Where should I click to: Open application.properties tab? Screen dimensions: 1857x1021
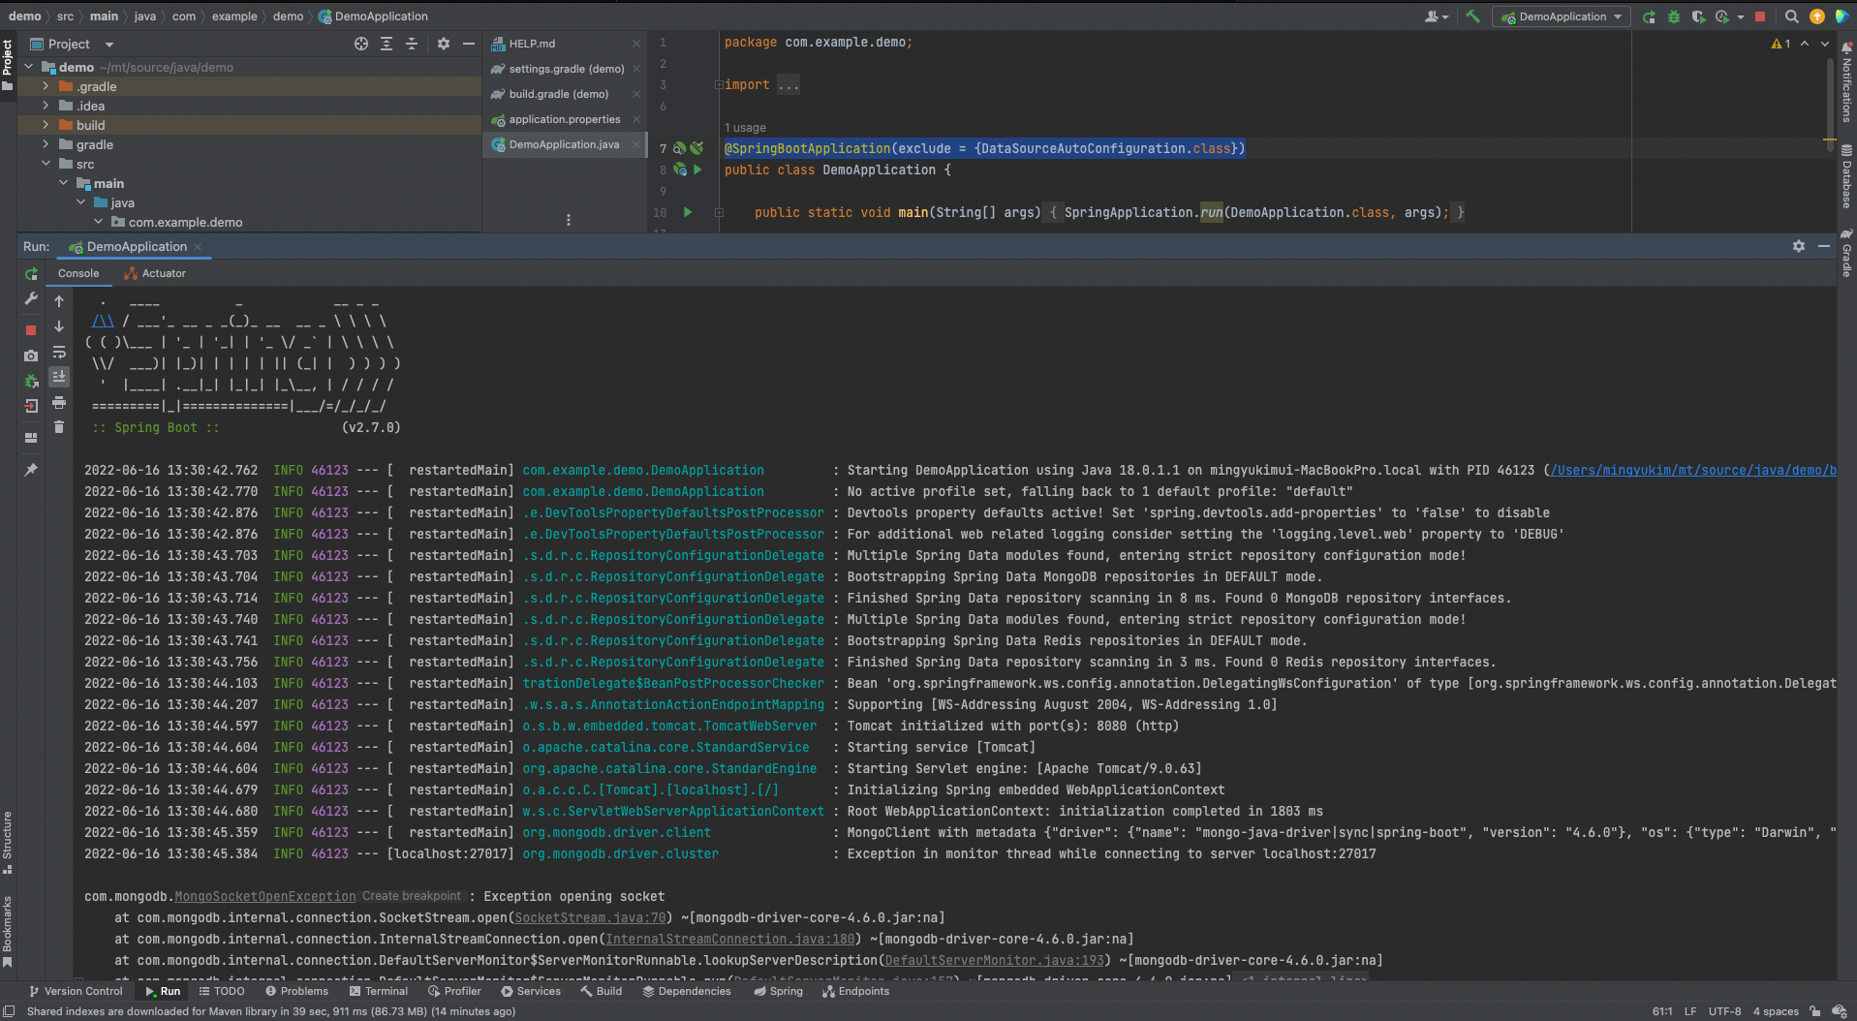pos(567,119)
